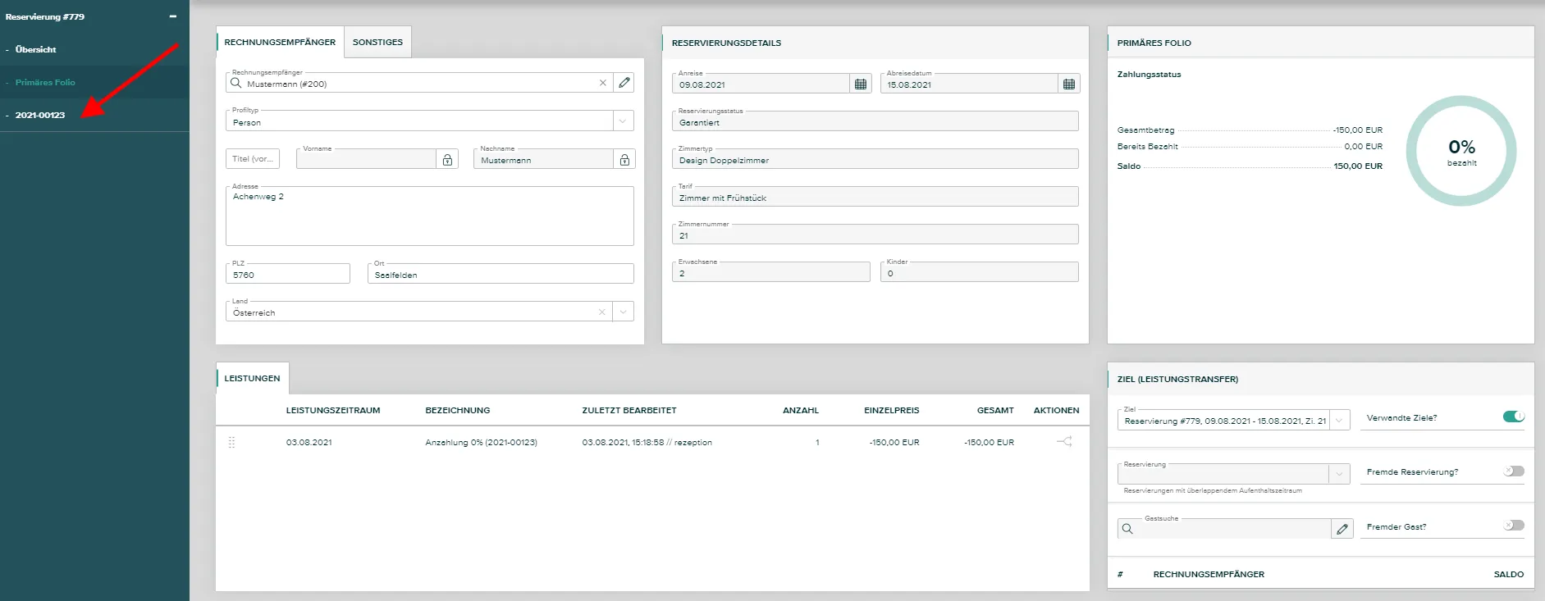Open the Land dropdown arrow
The height and width of the screenshot is (601, 1545).
click(x=623, y=312)
